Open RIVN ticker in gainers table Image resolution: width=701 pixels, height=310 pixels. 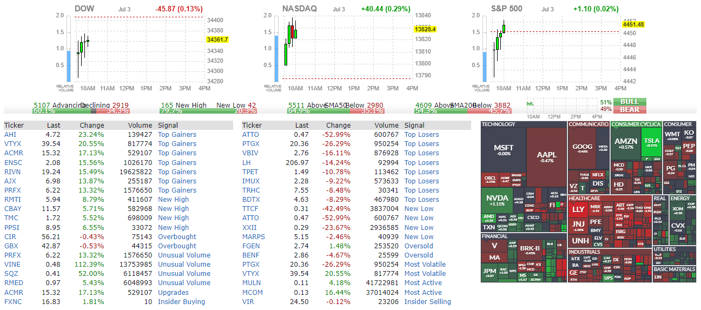point(13,172)
